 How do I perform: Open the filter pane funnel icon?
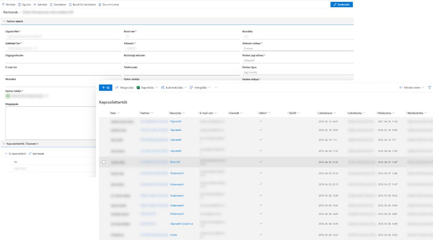pos(430,88)
